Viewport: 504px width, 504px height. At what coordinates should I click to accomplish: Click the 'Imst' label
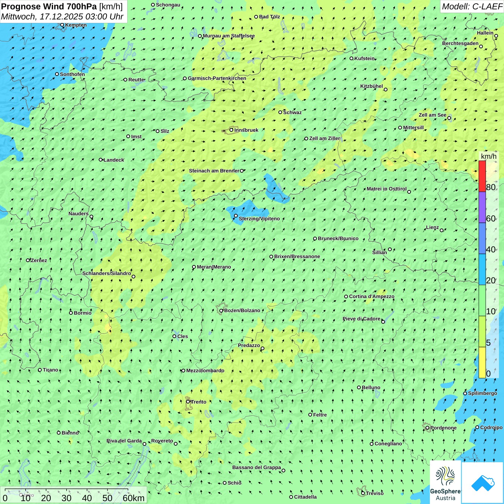point(136,136)
